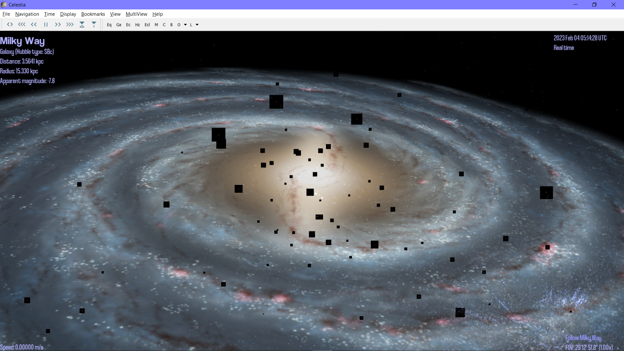Toggle the M markers button
The image size is (624, 351).
point(156,25)
